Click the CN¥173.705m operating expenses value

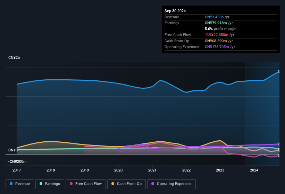click(217, 47)
